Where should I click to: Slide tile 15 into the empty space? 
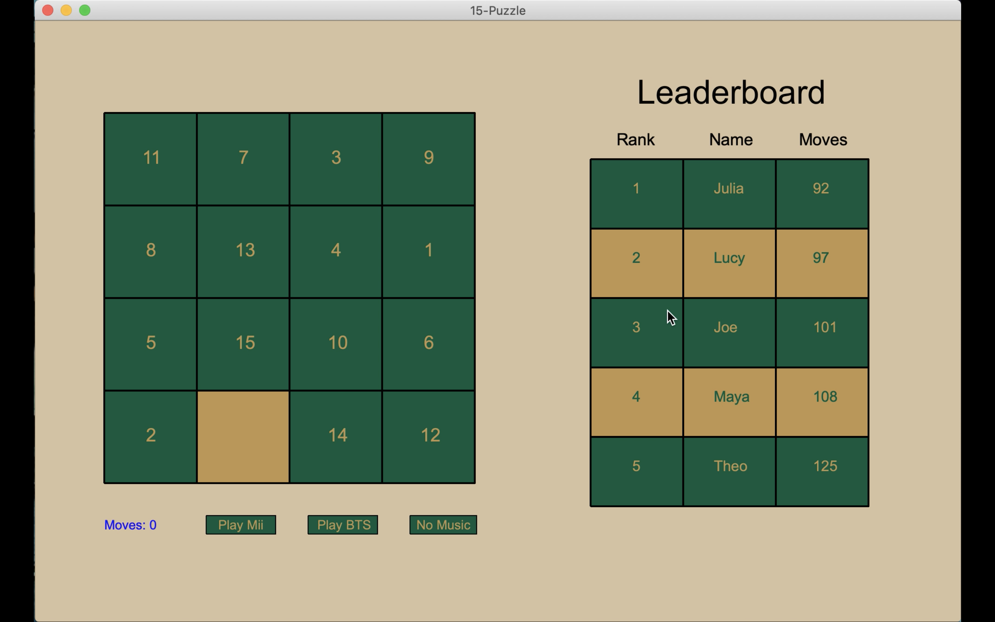[243, 344]
